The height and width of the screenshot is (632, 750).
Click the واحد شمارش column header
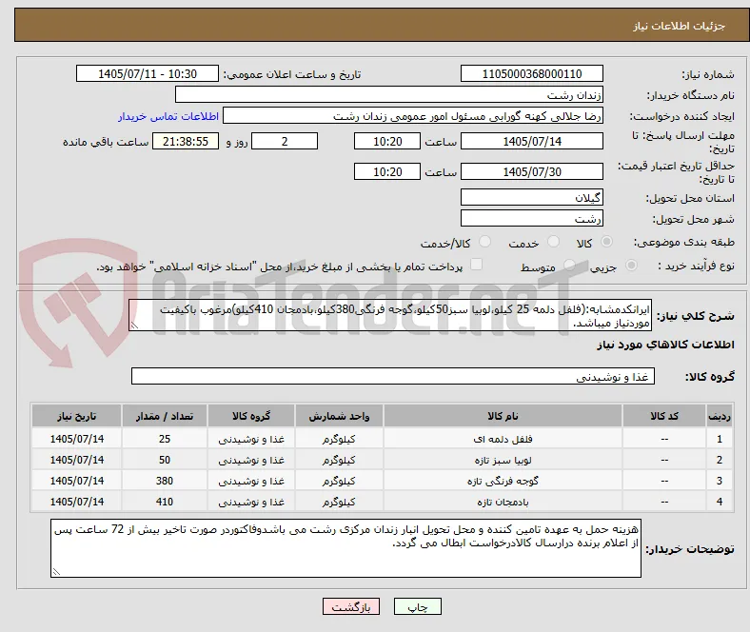point(339,416)
